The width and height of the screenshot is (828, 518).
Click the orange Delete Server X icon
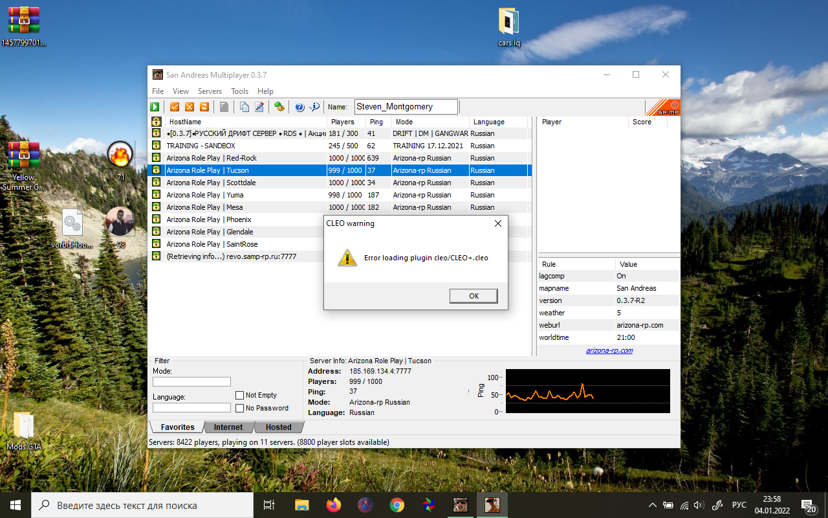(190, 107)
